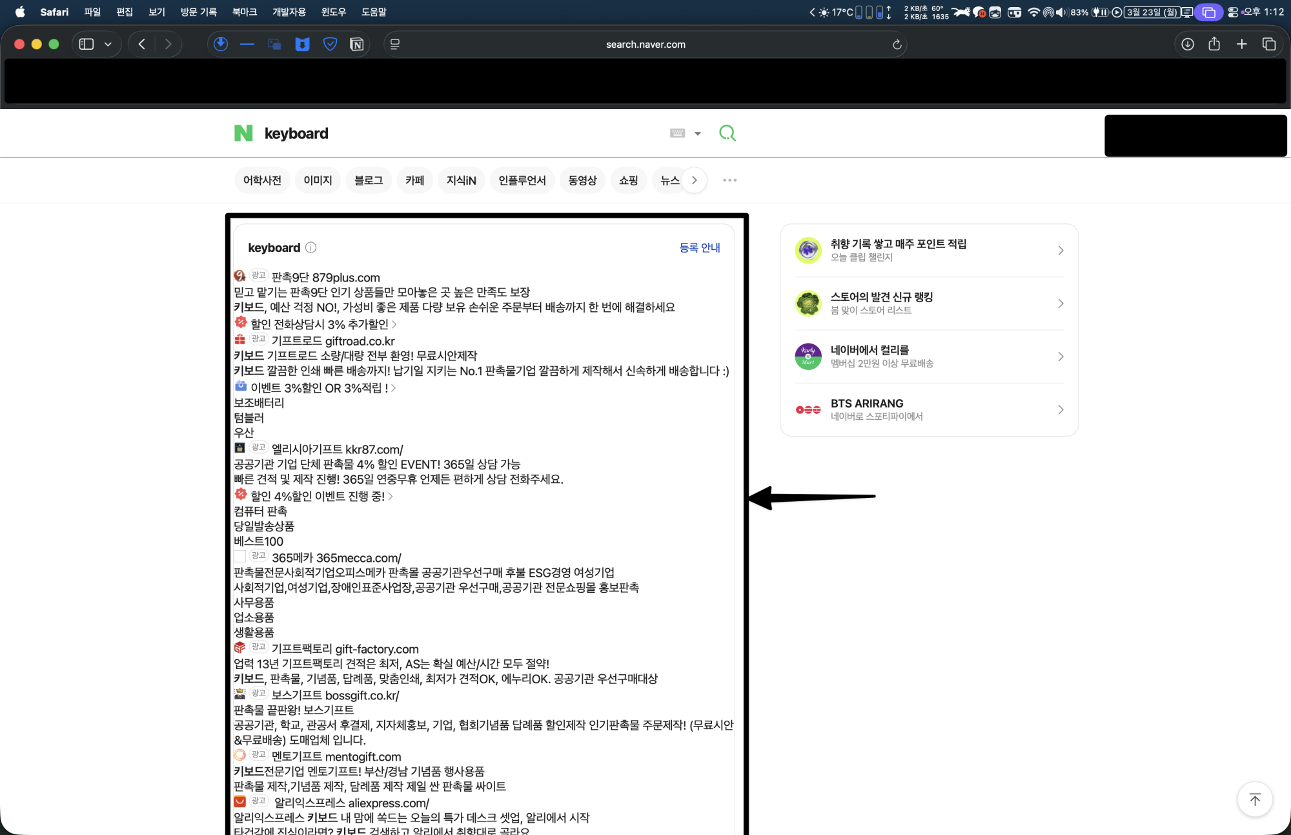This screenshot has width=1291, height=835.
Task: Show Safari downloads
Action: [1188, 44]
